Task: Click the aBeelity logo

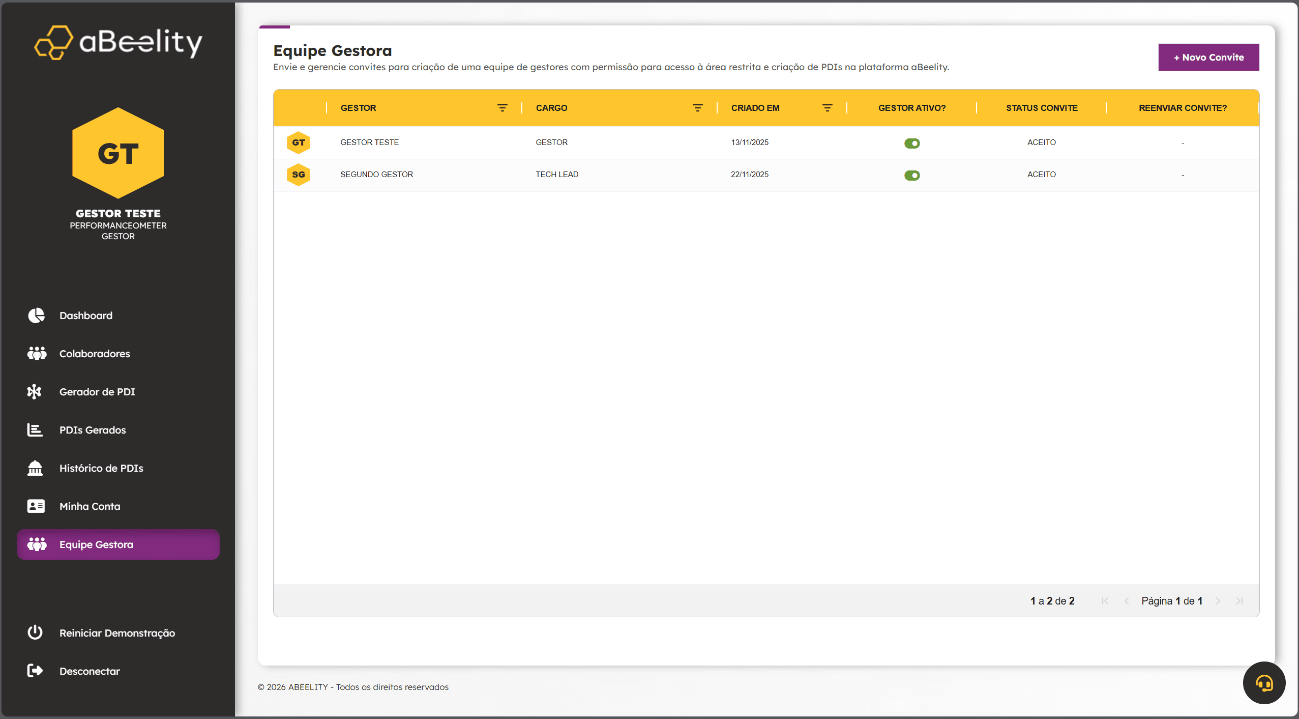Action: coord(118,42)
